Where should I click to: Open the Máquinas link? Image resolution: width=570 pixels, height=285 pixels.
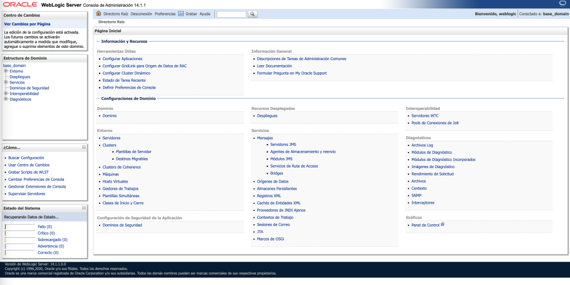(111, 174)
